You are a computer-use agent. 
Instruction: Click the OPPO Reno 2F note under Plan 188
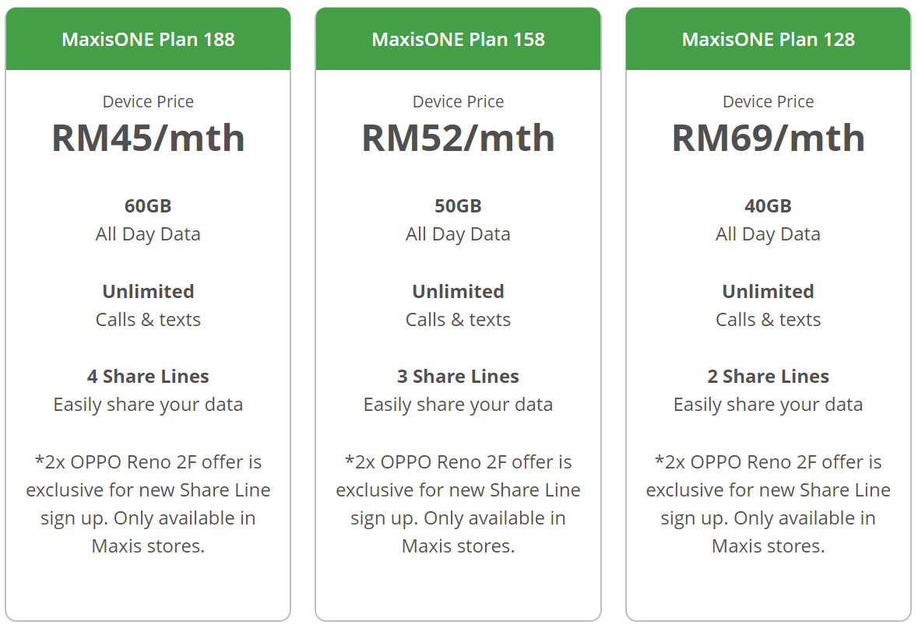[148, 503]
